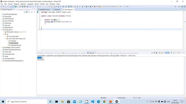Click Remove All Terminated Launches icon
186x104 pixels.
click(157, 53)
